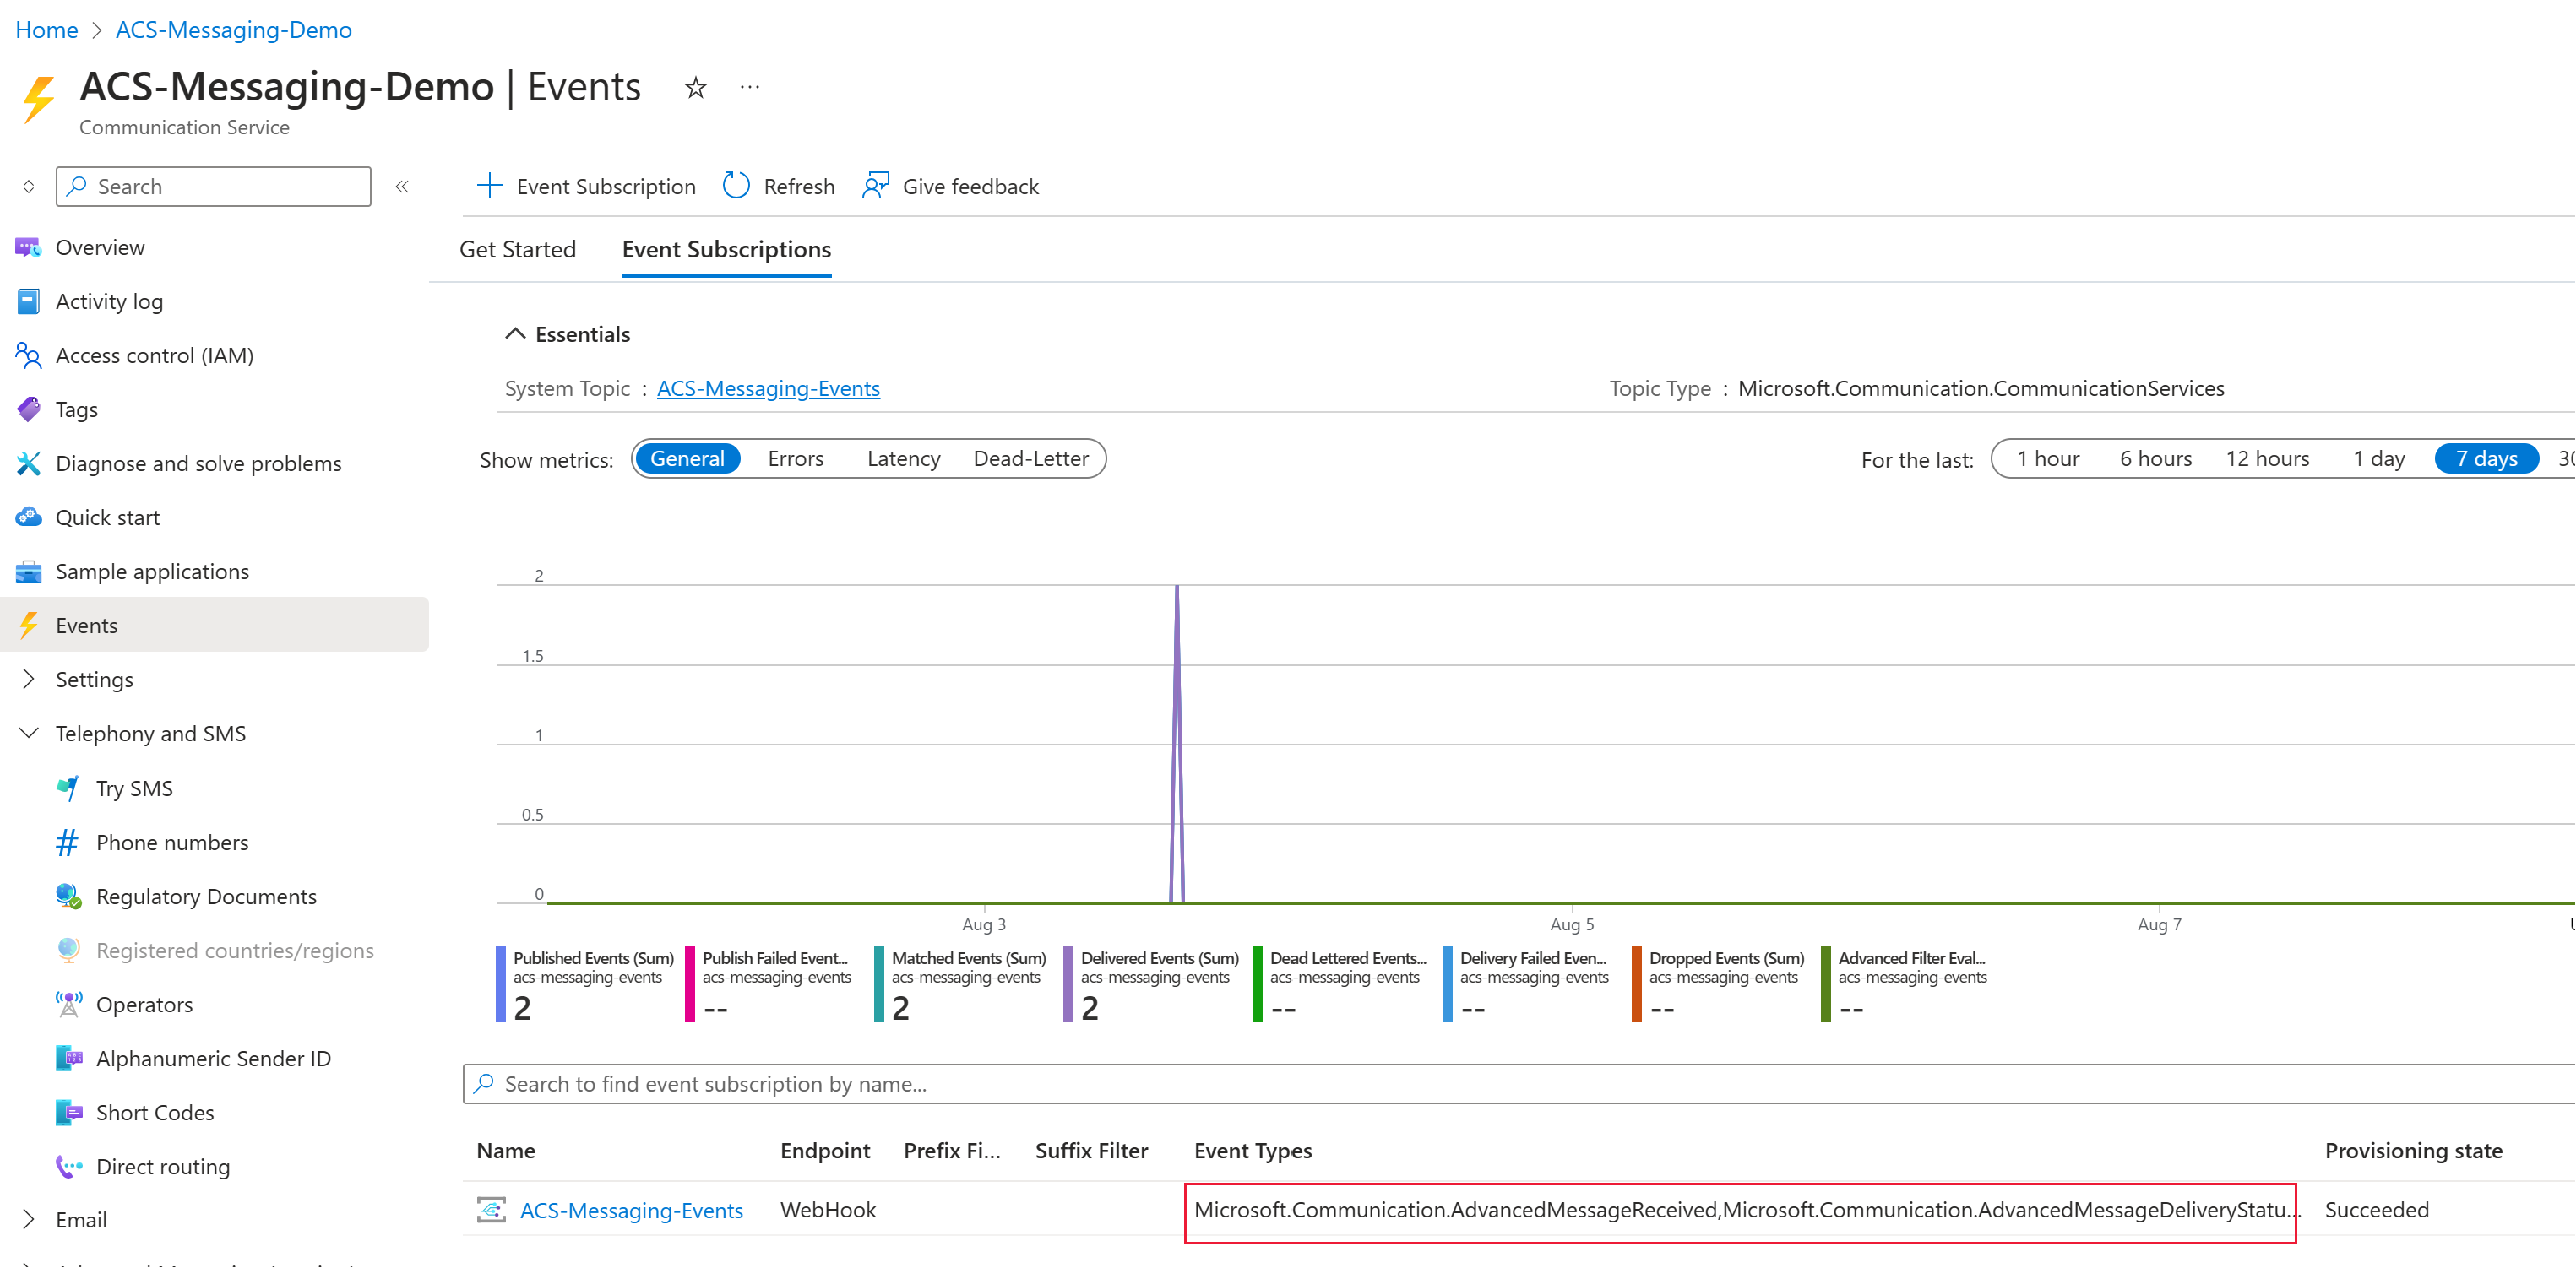
Task: Open Direct routing menu item
Action: pyautogui.click(x=163, y=1165)
